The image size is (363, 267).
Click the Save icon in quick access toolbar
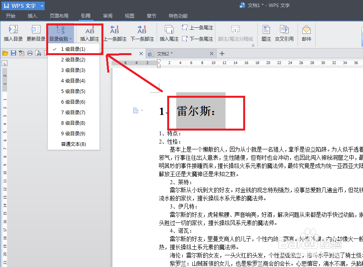pos(14,53)
